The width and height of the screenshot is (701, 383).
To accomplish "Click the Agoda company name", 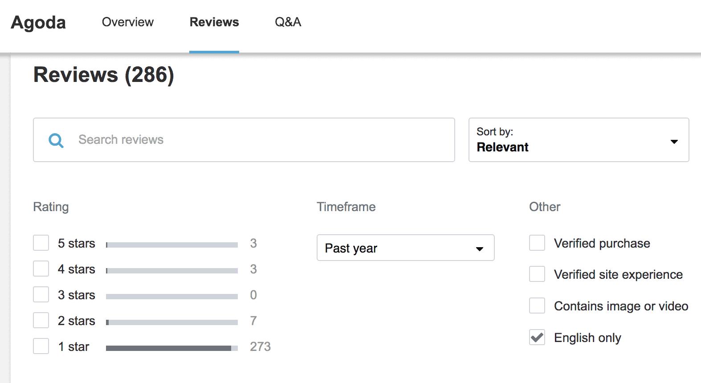I will click(38, 22).
